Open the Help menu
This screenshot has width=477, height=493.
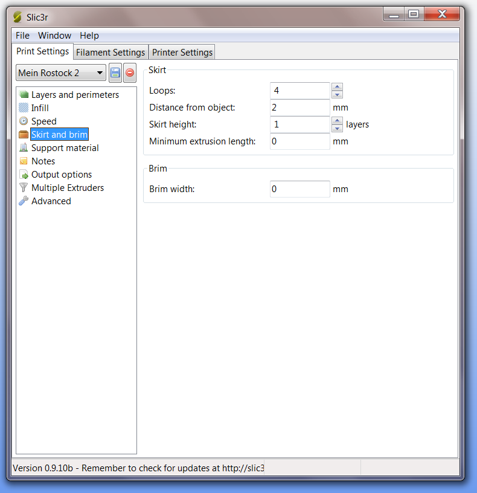(89, 36)
